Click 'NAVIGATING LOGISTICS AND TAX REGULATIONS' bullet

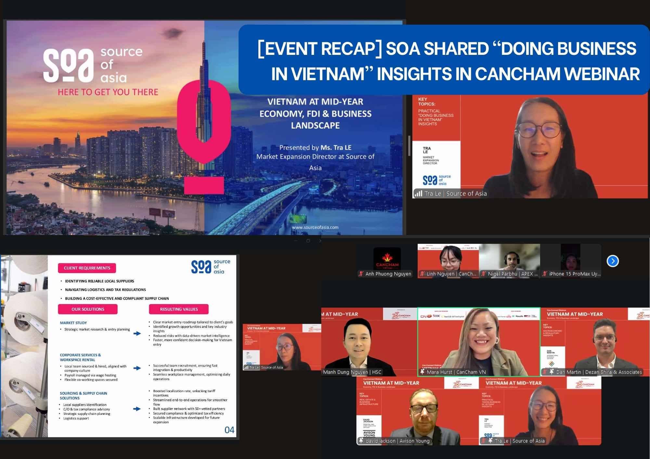click(105, 290)
